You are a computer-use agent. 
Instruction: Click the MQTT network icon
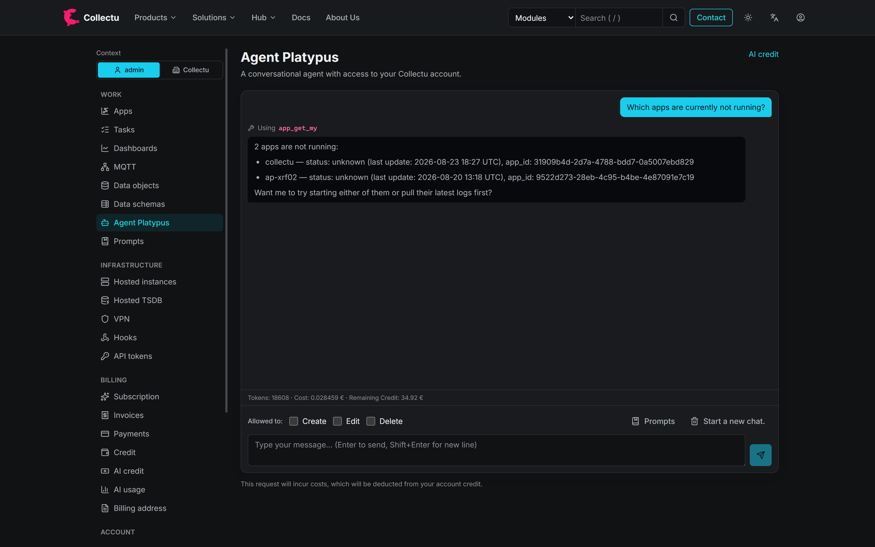105,167
